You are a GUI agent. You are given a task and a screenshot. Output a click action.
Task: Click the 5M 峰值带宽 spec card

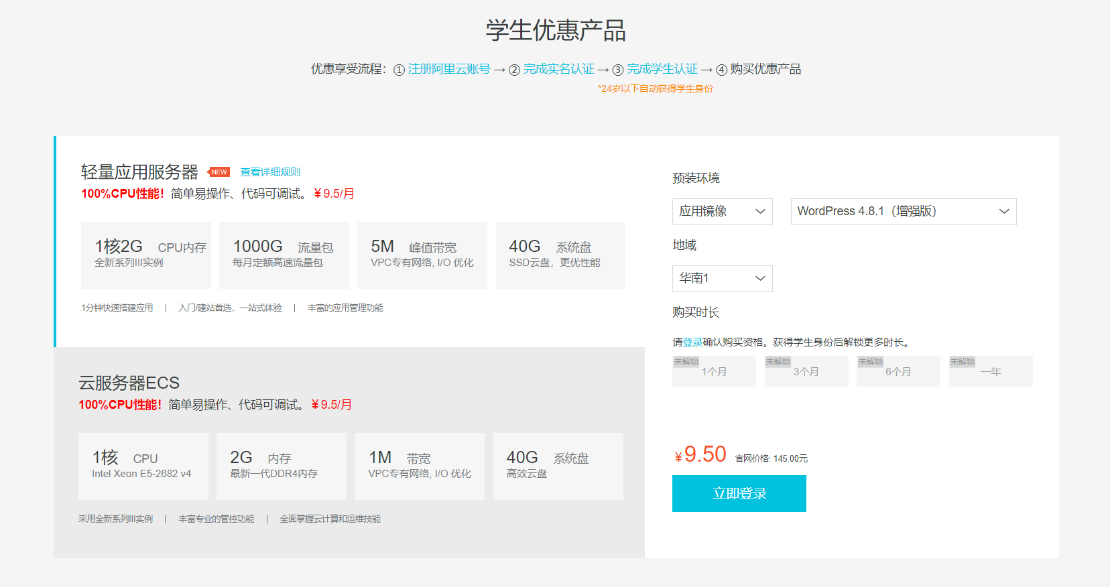[x=422, y=255]
